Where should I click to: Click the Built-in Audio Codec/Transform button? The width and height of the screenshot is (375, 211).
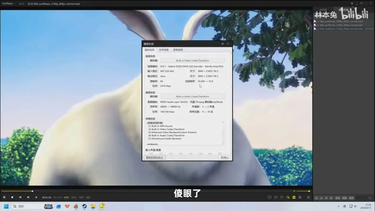coord(193,97)
